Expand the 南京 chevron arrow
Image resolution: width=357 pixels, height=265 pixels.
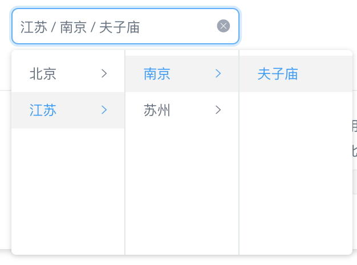pos(218,73)
